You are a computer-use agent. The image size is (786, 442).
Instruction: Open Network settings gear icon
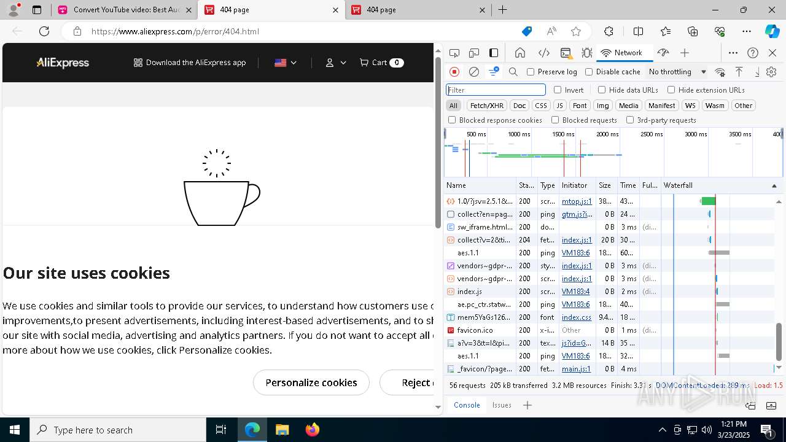772,72
